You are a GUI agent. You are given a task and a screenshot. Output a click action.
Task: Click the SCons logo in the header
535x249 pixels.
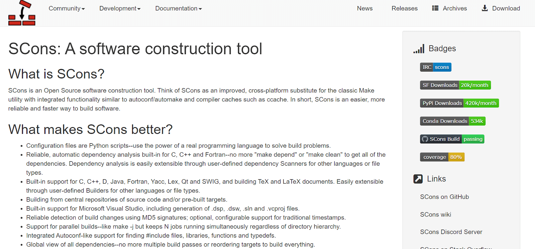pos(22,13)
